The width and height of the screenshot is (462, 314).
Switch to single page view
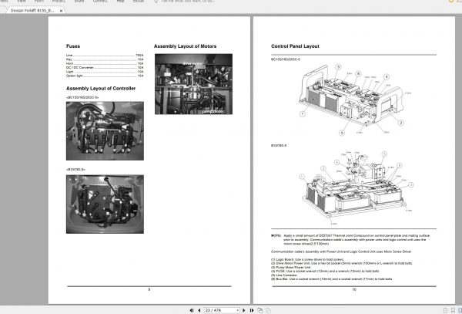coord(445,310)
